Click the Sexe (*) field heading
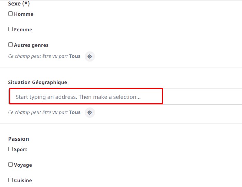The height and width of the screenshot is (187, 242). pos(19,4)
